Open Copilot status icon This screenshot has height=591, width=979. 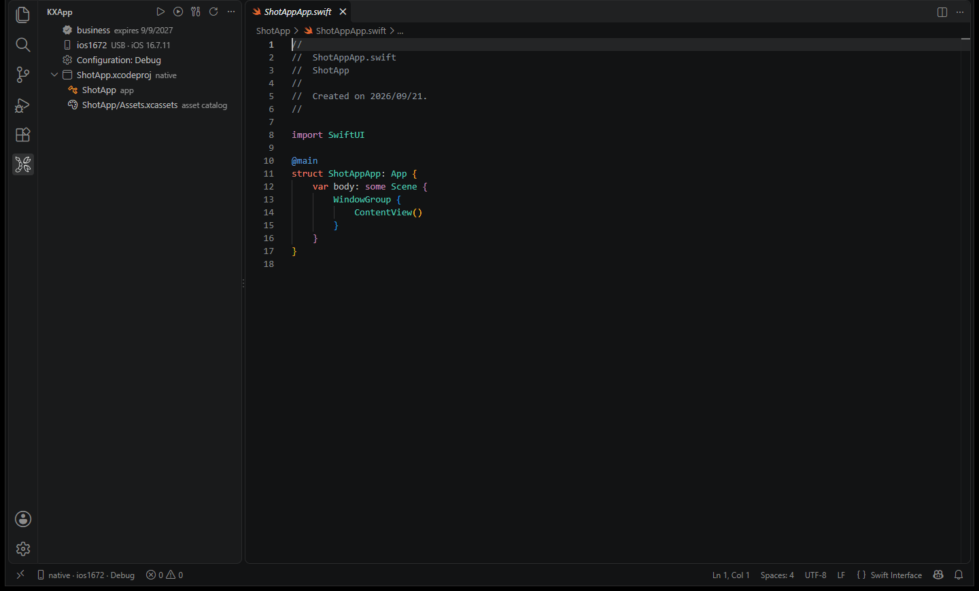[x=938, y=575]
